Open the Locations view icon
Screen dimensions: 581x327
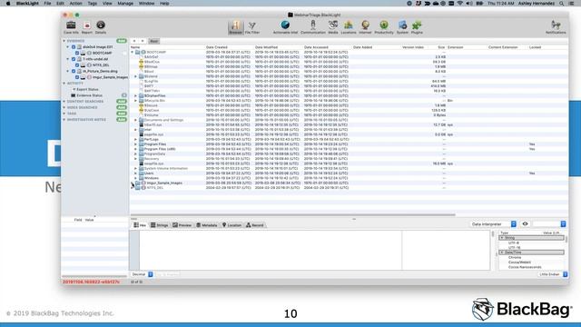(x=349, y=25)
